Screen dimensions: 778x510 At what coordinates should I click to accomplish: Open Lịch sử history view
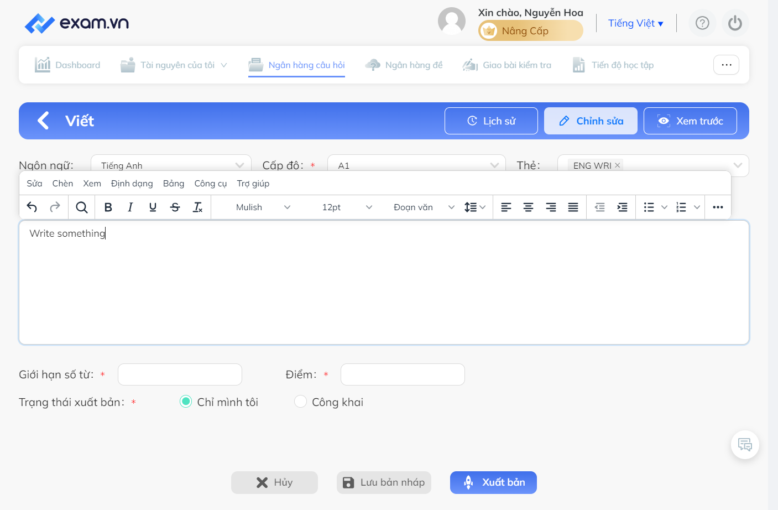[x=491, y=121]
